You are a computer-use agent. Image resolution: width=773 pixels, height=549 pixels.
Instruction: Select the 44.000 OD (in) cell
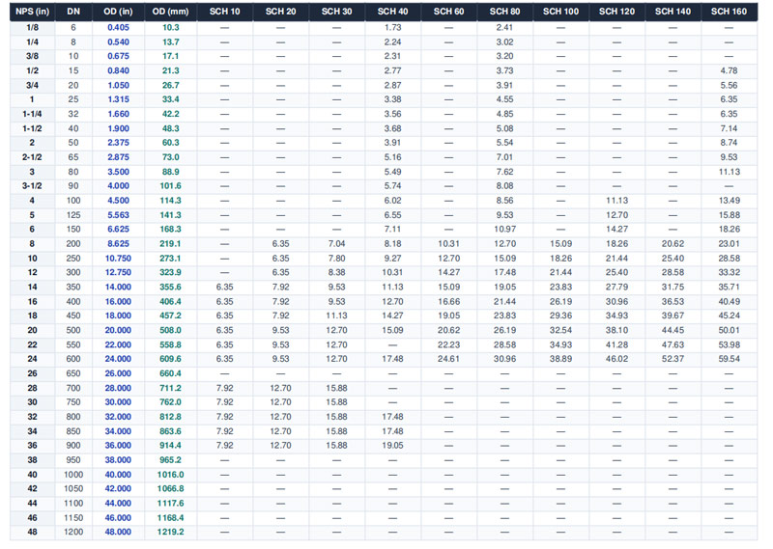point(118,504)
